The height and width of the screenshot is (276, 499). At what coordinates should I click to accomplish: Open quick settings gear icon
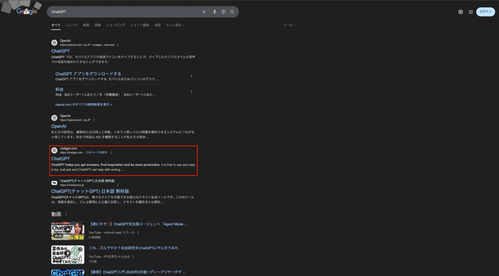click(x=461, y=12)
